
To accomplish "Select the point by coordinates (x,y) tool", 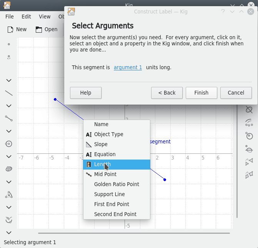I will pyautogui.click(x=9, y=57).
